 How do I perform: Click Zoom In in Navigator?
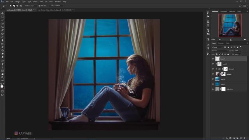245,39
